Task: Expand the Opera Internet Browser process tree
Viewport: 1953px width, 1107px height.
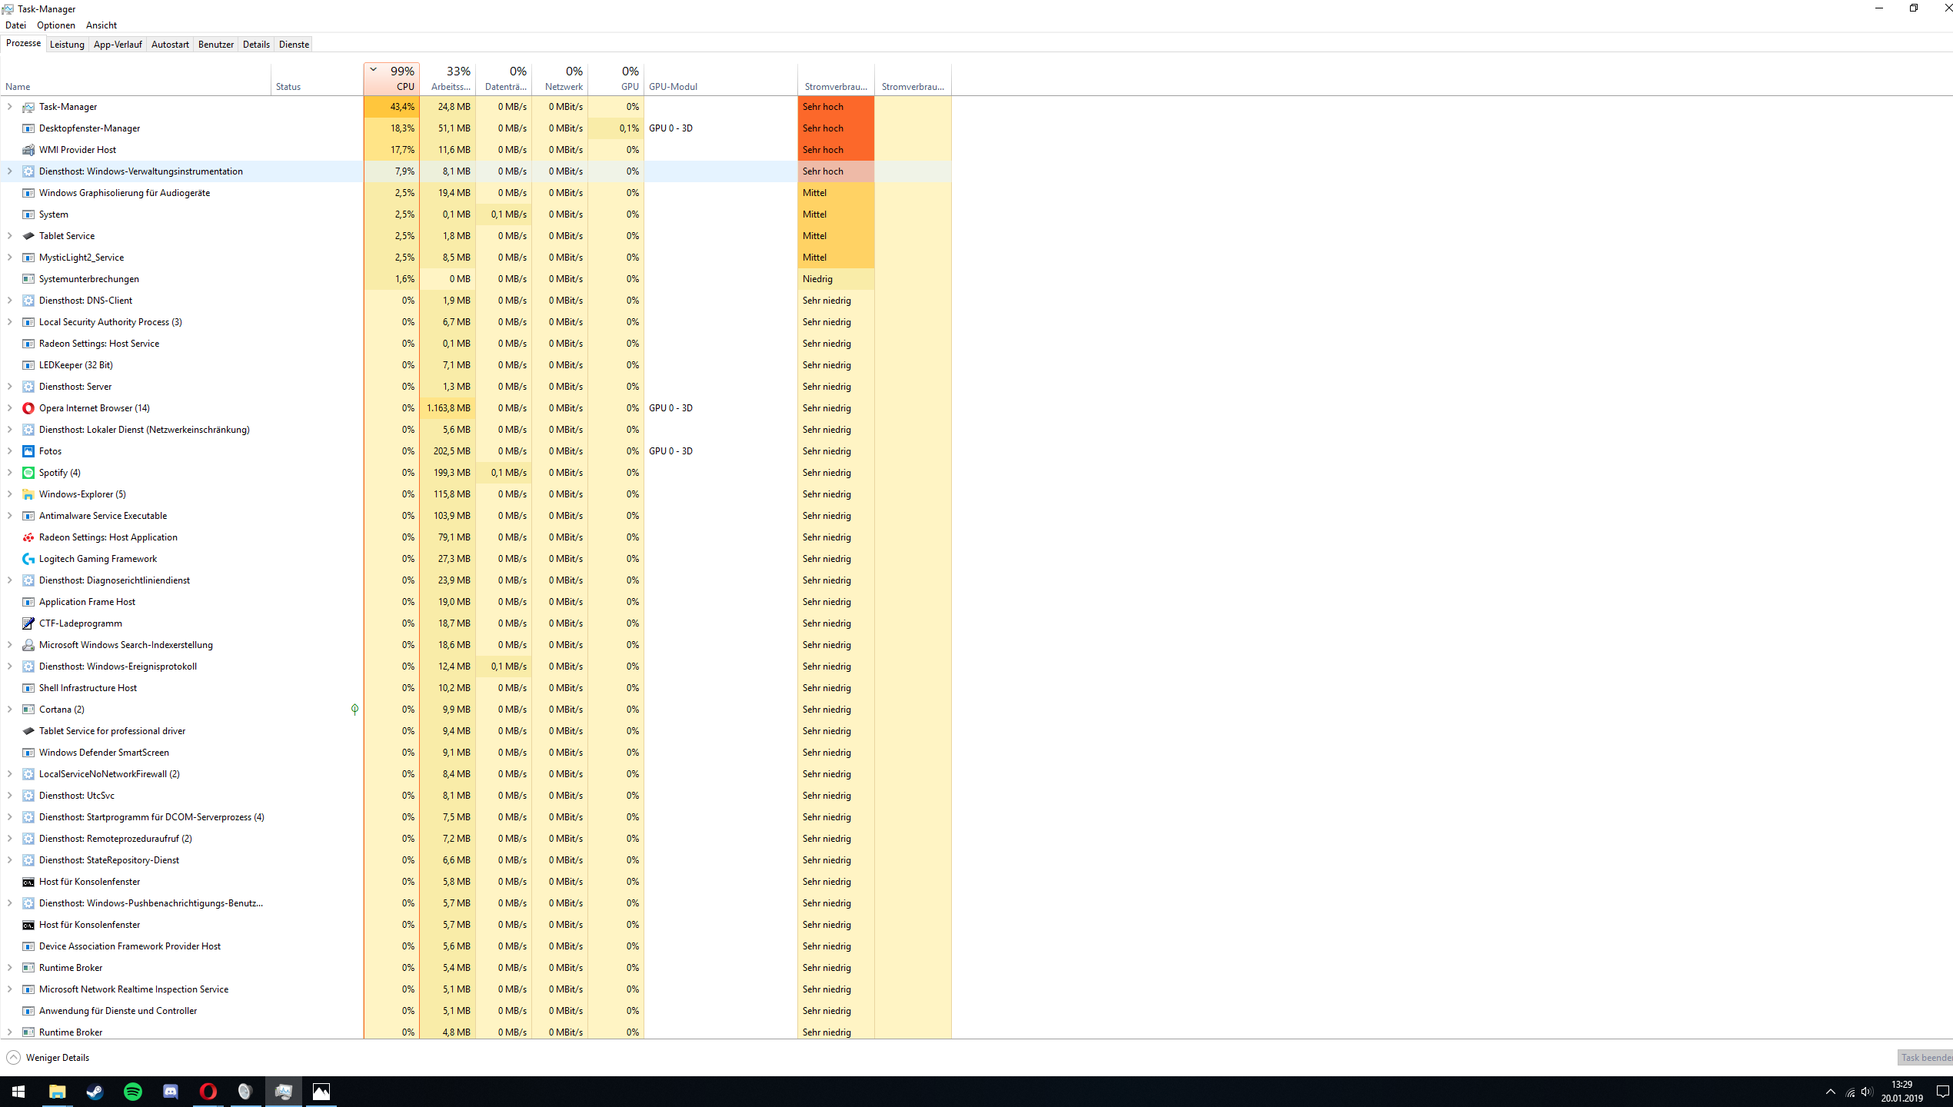Action: click(10, 408)
